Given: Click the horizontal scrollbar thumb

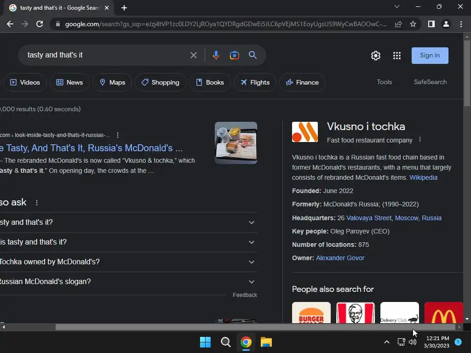Looking at the screenshot, I should (255, 327).
